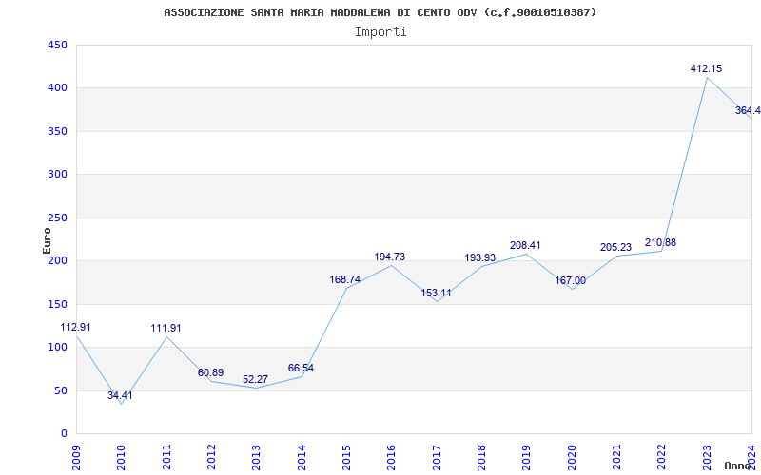Click the data label 34.41
Screen dimensions: 761x475
pyautogui.click(x=120, y=395)
